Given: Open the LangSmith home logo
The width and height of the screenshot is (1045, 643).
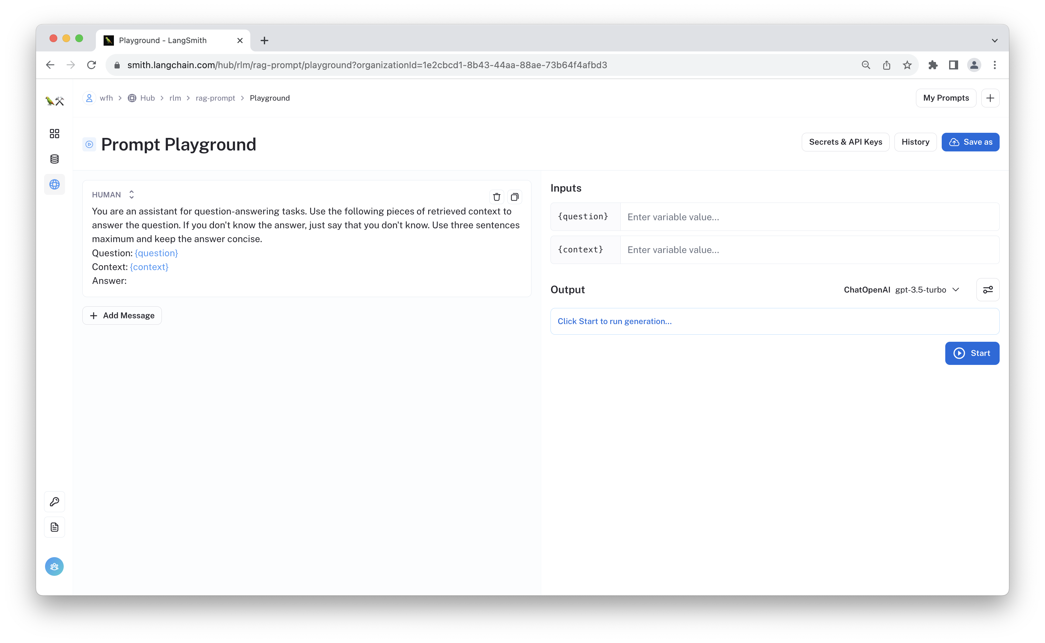Looking at the screenshot, I should coord(54,100).
